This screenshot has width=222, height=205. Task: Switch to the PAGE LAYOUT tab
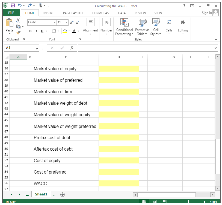click(73, 13)
